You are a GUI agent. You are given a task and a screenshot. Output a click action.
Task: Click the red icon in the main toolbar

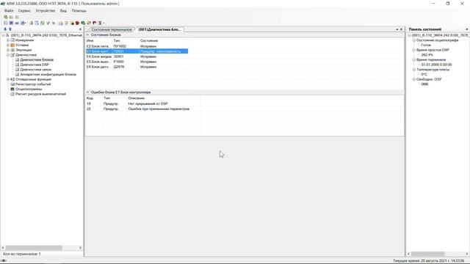(x=77, y=23)
